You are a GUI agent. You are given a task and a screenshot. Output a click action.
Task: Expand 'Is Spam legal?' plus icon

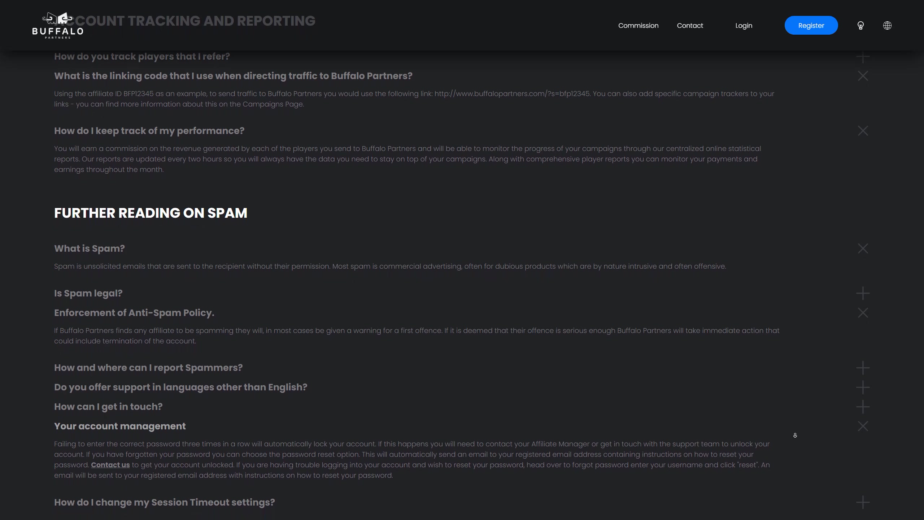[x=863, y=293]
